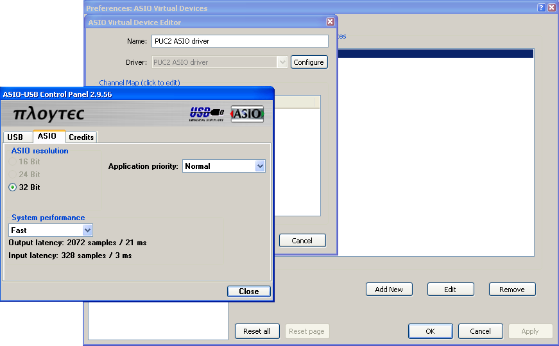Click Close in ASIO-USB Control Panel
Image resolution: width=559 pixels, height=346 pixels.
click(249, 291)
